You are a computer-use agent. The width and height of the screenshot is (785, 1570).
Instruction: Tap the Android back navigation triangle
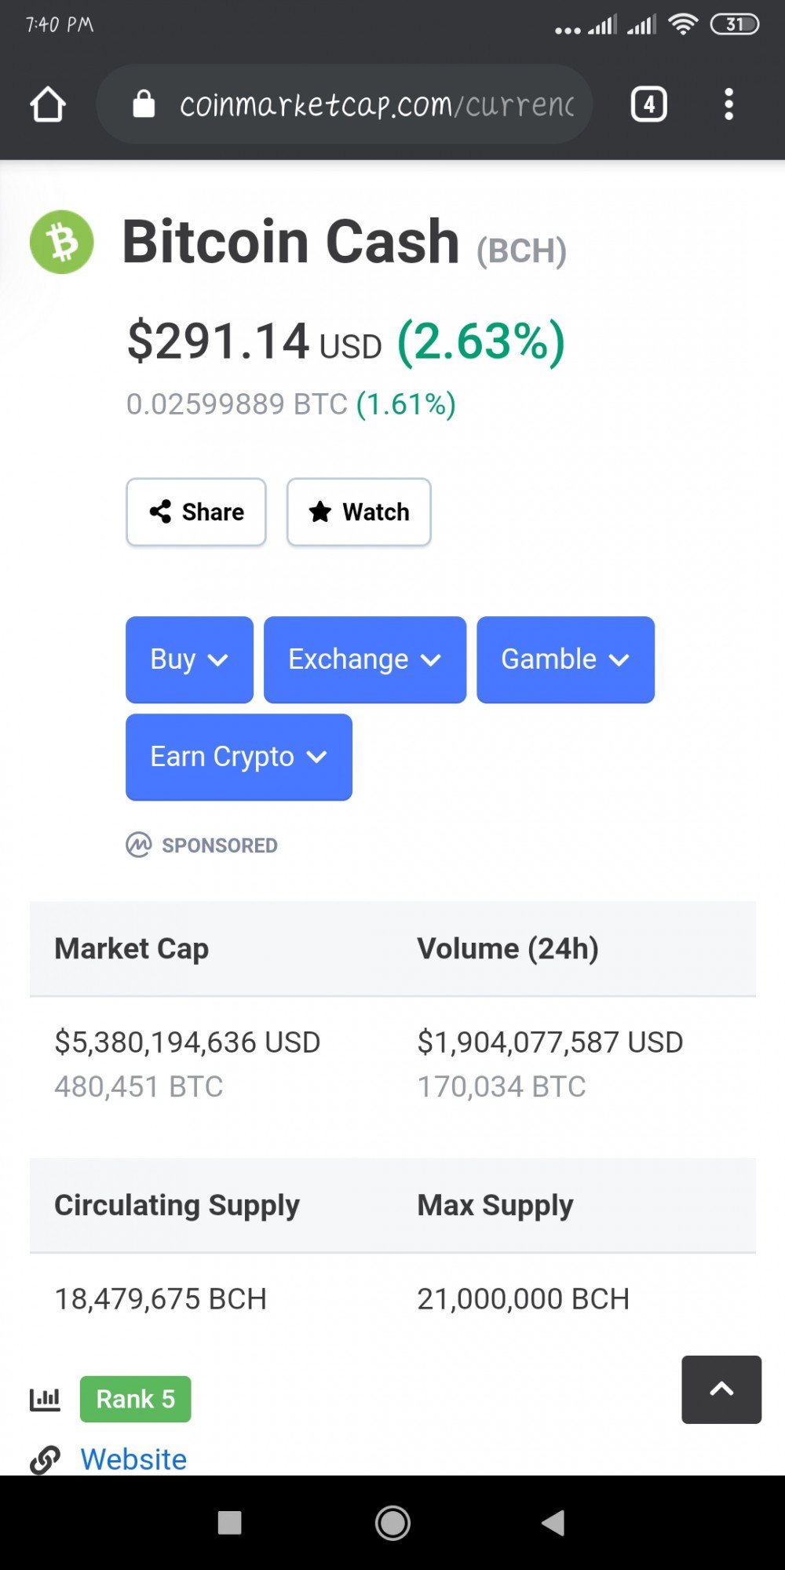553,1523
